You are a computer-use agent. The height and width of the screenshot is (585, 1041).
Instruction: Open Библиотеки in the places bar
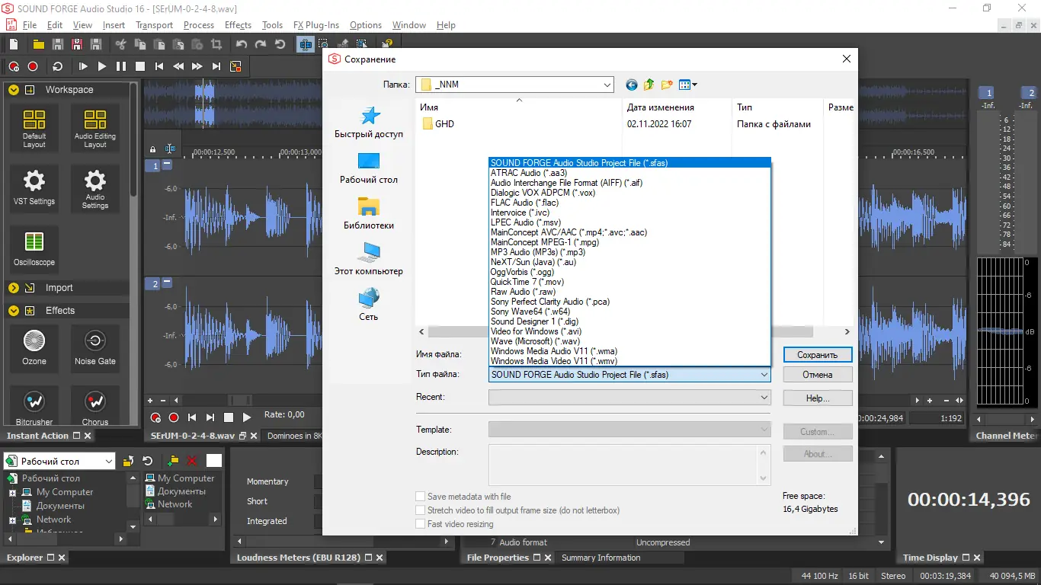click(369, 213)
